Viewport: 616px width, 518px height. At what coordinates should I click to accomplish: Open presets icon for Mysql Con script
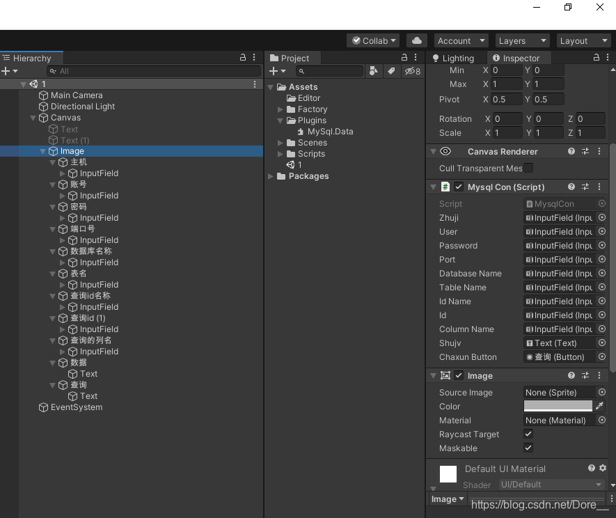click(585, 187)
